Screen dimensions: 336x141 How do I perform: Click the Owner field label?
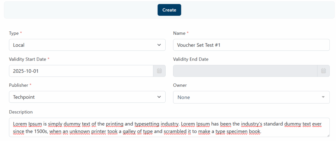(x=180, y=85)
